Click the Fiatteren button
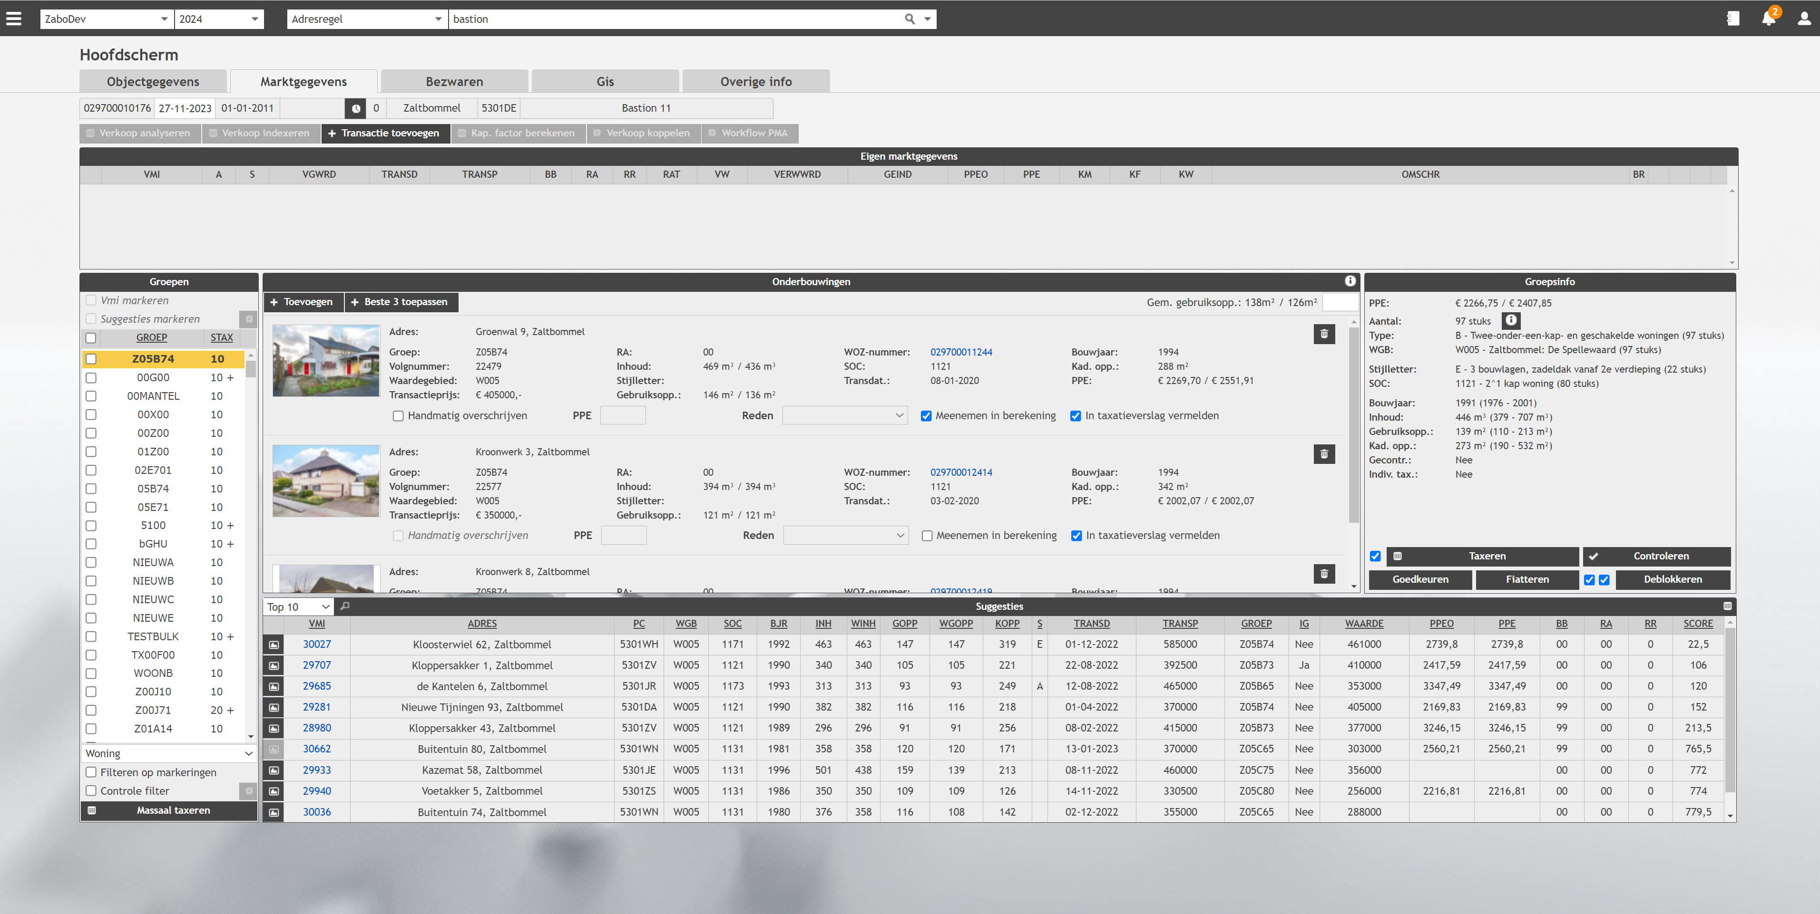The image size is (1820, 914). [x=1527, y=579]
